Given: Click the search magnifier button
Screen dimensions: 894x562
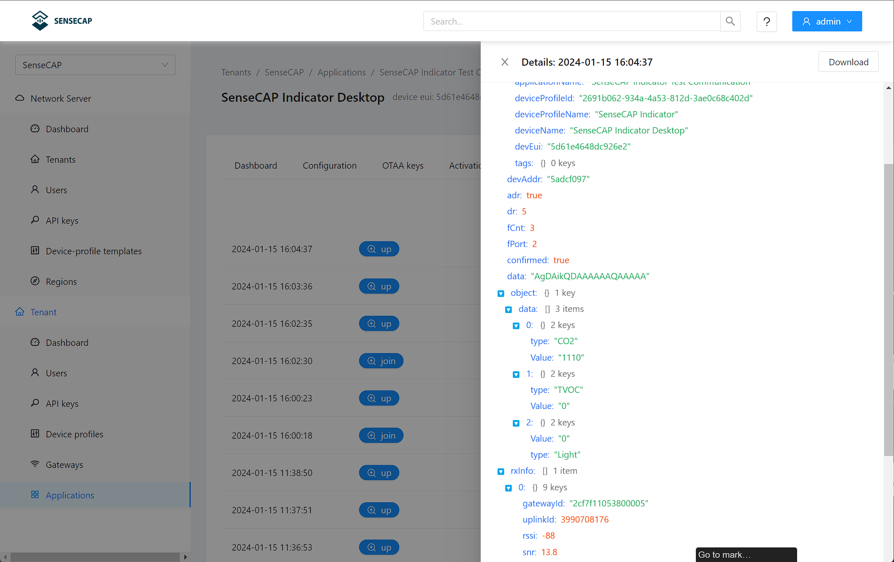Looking at the screenshot, I should coord(730,21).
